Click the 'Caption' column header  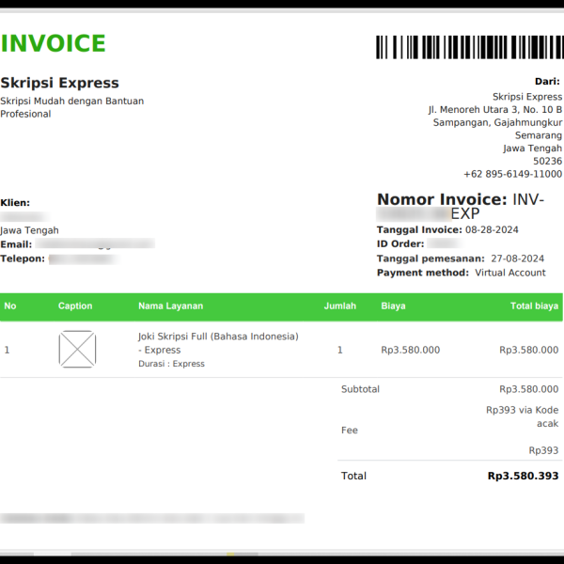point(75,305)
